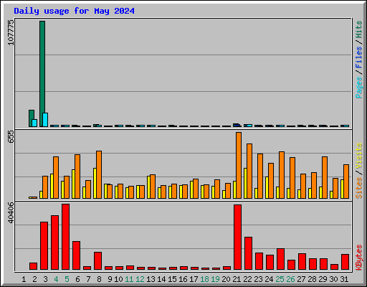The width and height of the screenshot is (367, 287).
Task: Click day label 28 on the x-axis
Action: click(312, 279)
